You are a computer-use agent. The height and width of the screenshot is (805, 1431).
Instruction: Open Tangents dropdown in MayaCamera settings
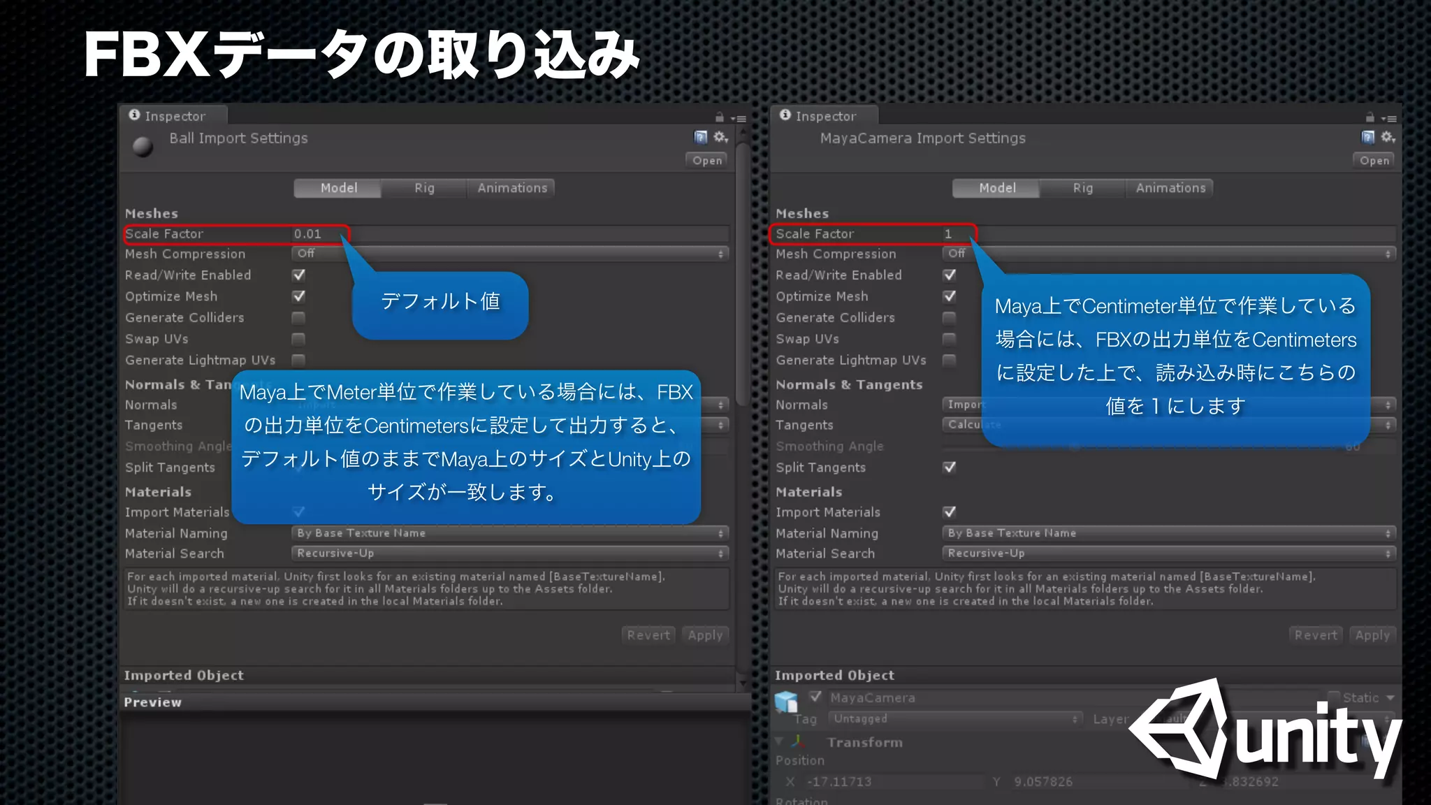pos(1169,425)
